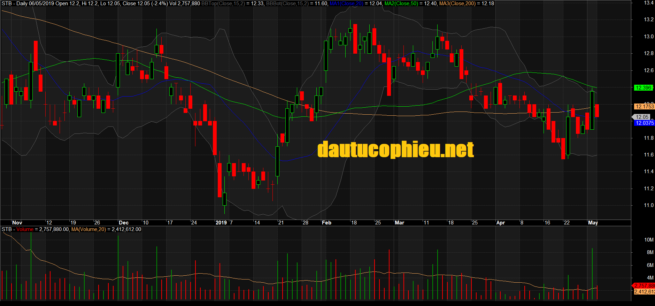Click the 13.4 price axis label
Viewport: 655px width, 306px height.
648,3
